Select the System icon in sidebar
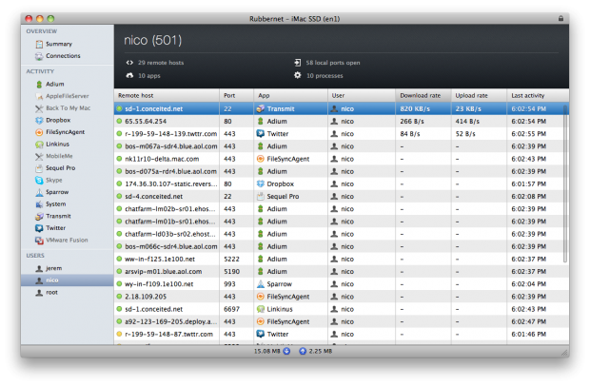This screenshot has width=590, height=386. coord(39,204)
